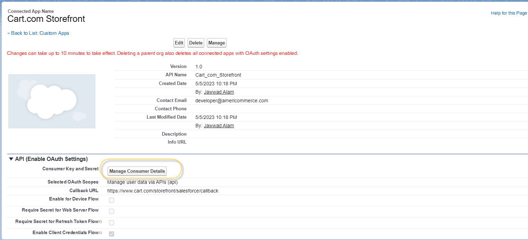Toggle Enable Client Credentials Flow checkbox

[111, 233]
